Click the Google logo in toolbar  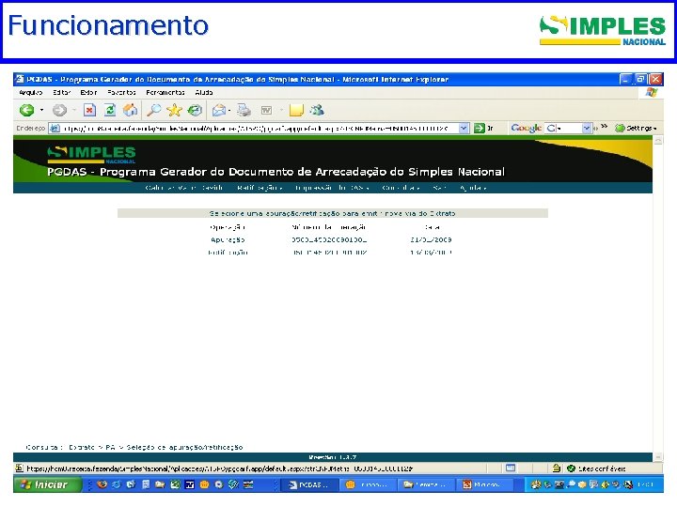click(x=526, y=128)
